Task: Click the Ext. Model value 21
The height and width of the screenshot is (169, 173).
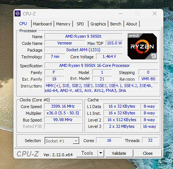Action: tap(102, 79)
